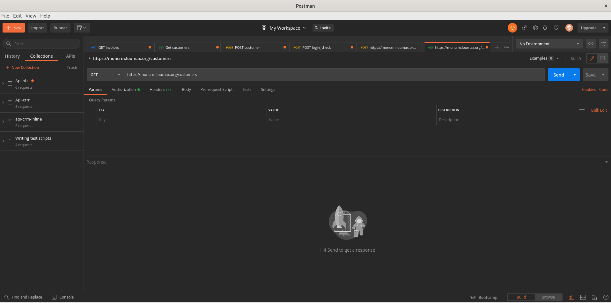Open the notifications bell icon
The height and width of the screenshot is (303, 611).
point(545,28)
